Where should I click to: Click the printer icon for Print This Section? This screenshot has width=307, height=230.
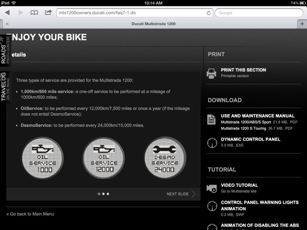pos(212,73)
